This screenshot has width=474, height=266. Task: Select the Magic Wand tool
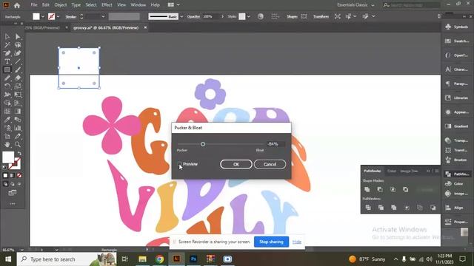[x=7, y=45]
